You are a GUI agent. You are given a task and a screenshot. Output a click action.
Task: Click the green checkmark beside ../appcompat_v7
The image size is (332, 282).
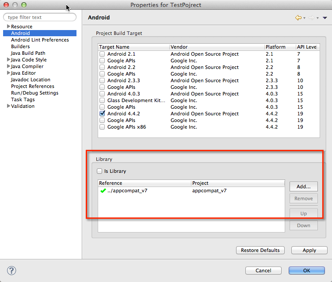103,191
